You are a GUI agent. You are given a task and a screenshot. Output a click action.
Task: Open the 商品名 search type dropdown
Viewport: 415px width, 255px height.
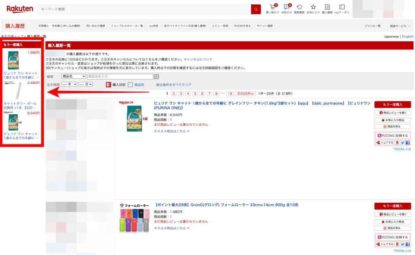click(74, 76)
